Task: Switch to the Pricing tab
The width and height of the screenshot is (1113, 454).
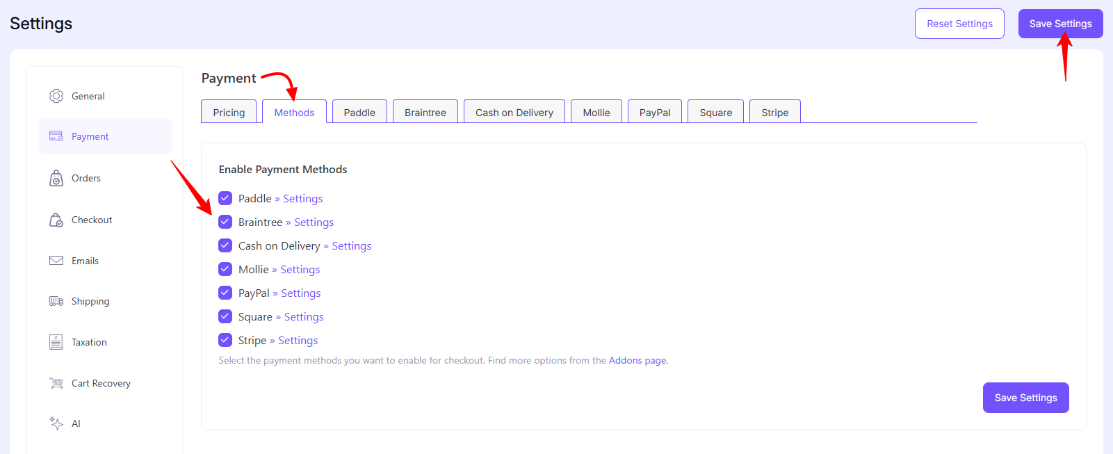Action: tap(229, 113)
